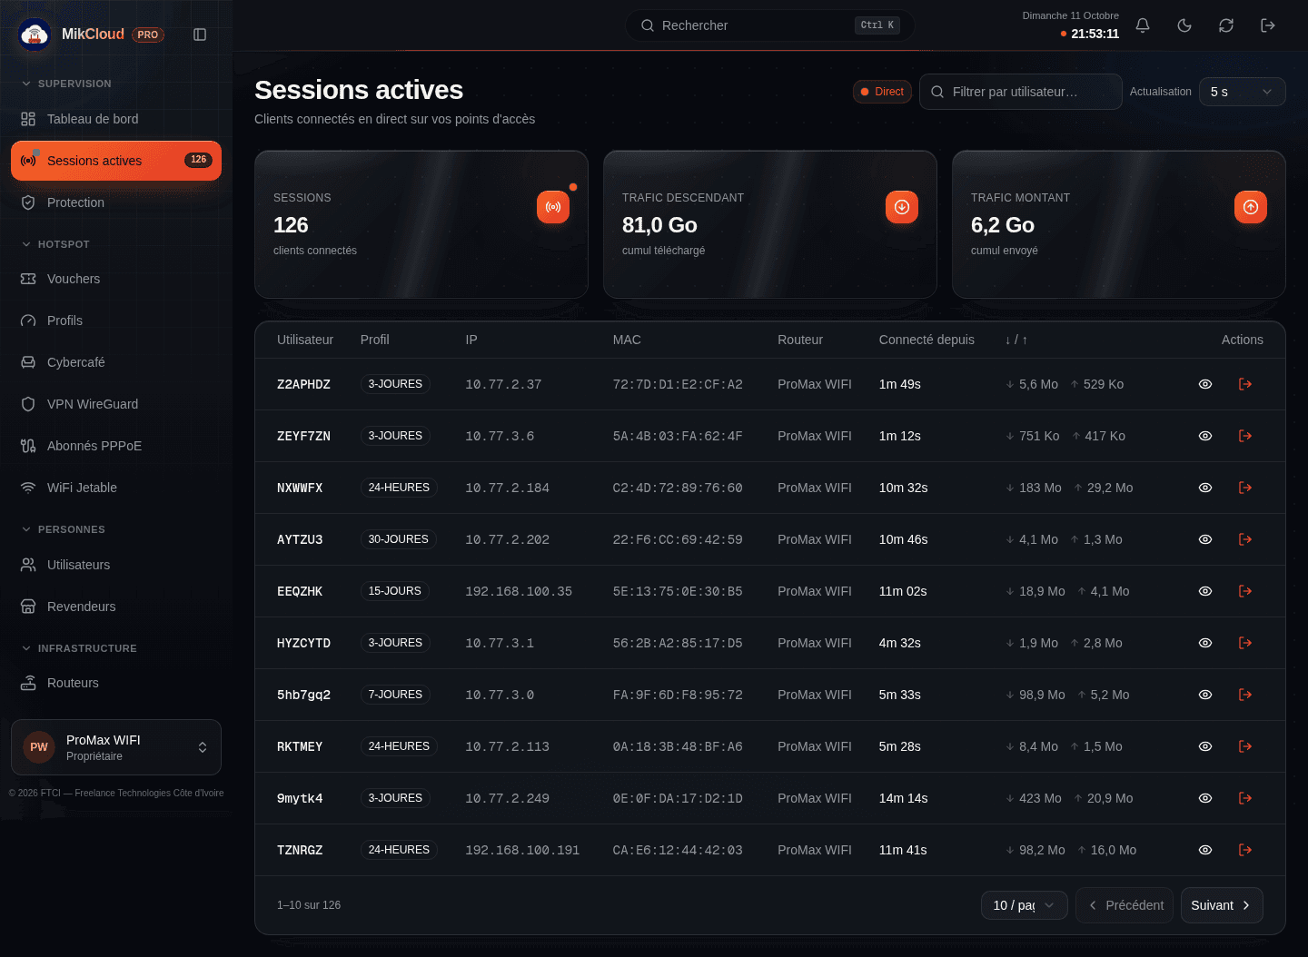The height and width of the screenshot is (957, 1308).
Task: Click the Direct status badge
Action: tap(882, 92)
